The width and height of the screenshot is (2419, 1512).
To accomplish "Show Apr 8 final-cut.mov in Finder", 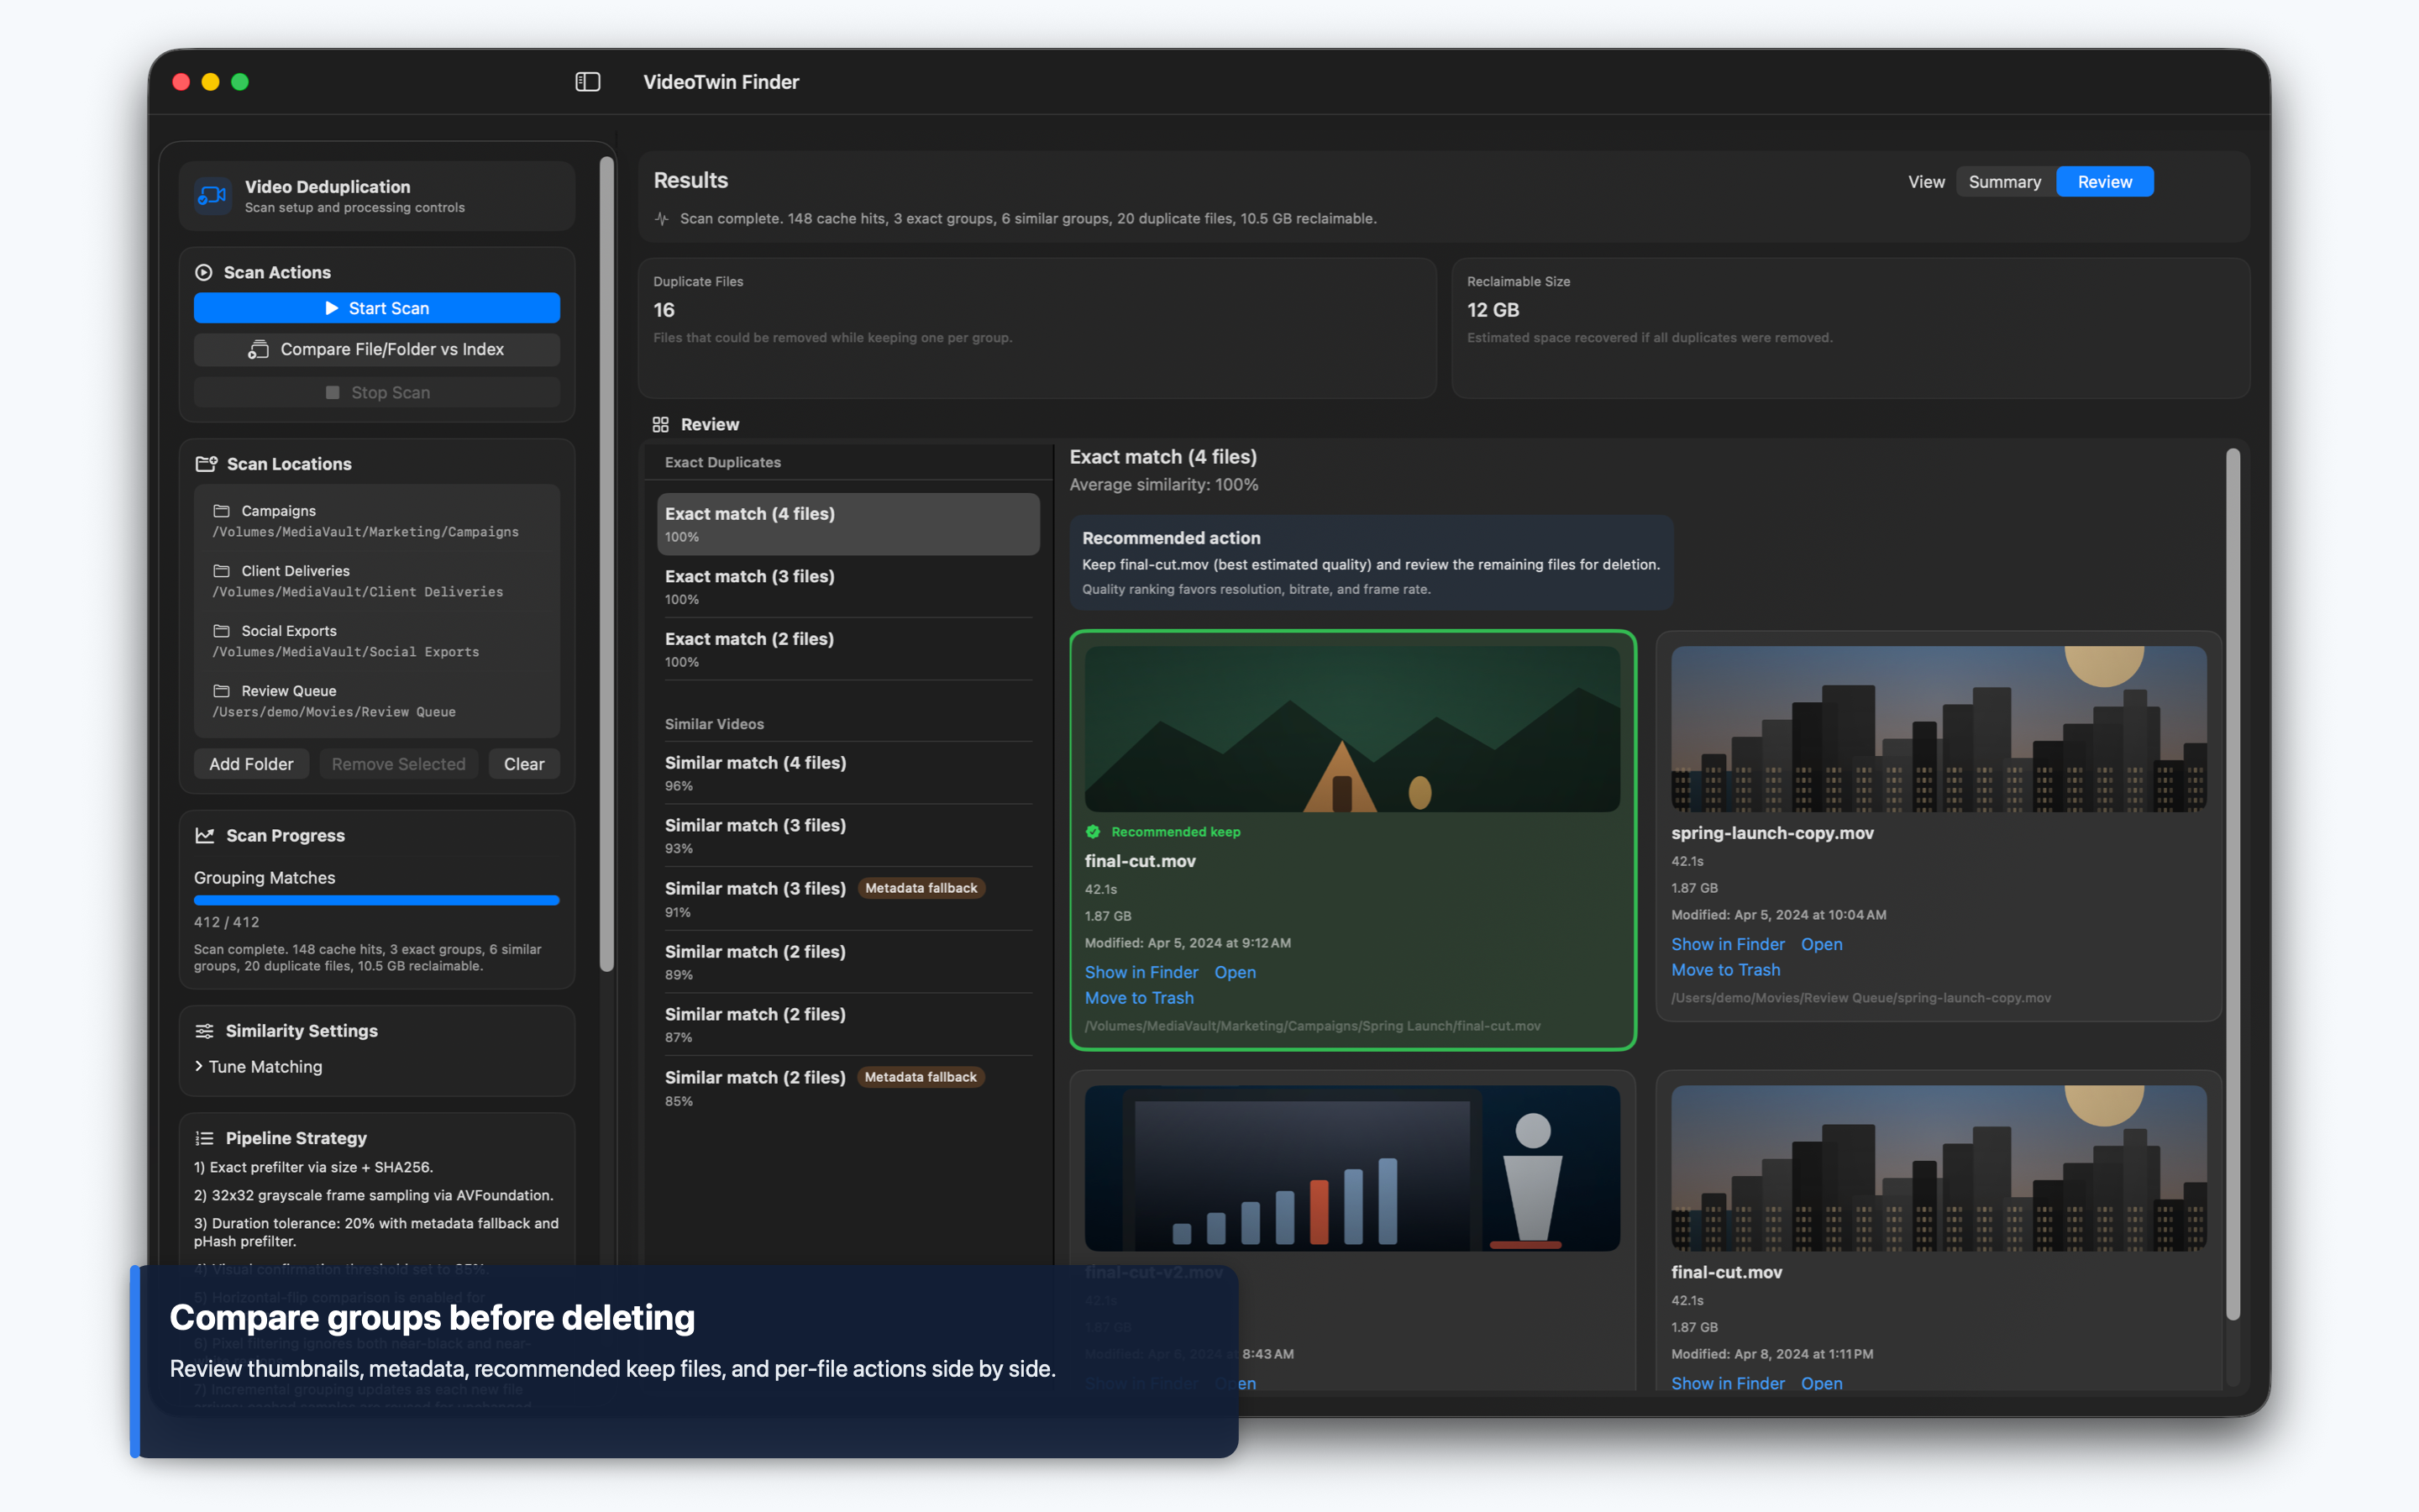I will [x=1727, y=1383].
